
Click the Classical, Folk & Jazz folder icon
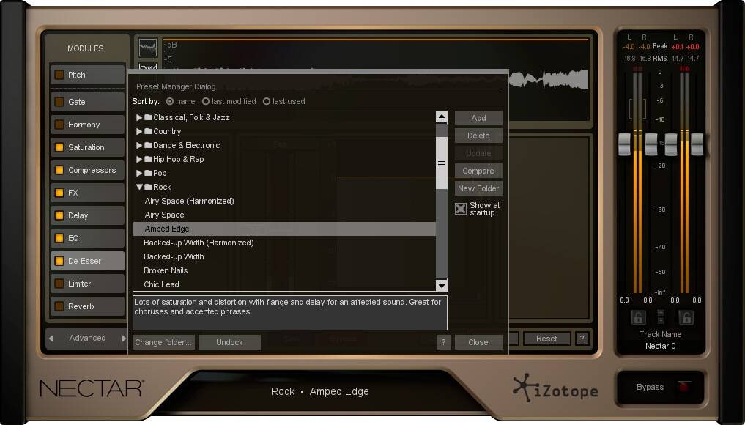point(148,117)
